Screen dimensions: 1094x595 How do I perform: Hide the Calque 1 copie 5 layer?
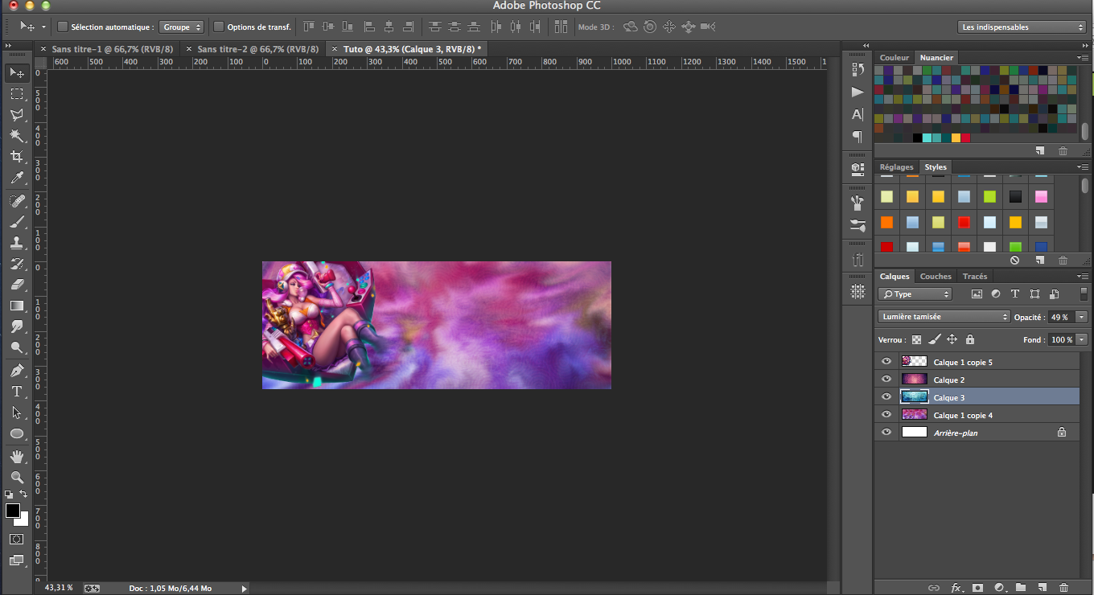(x=886, y=362)
